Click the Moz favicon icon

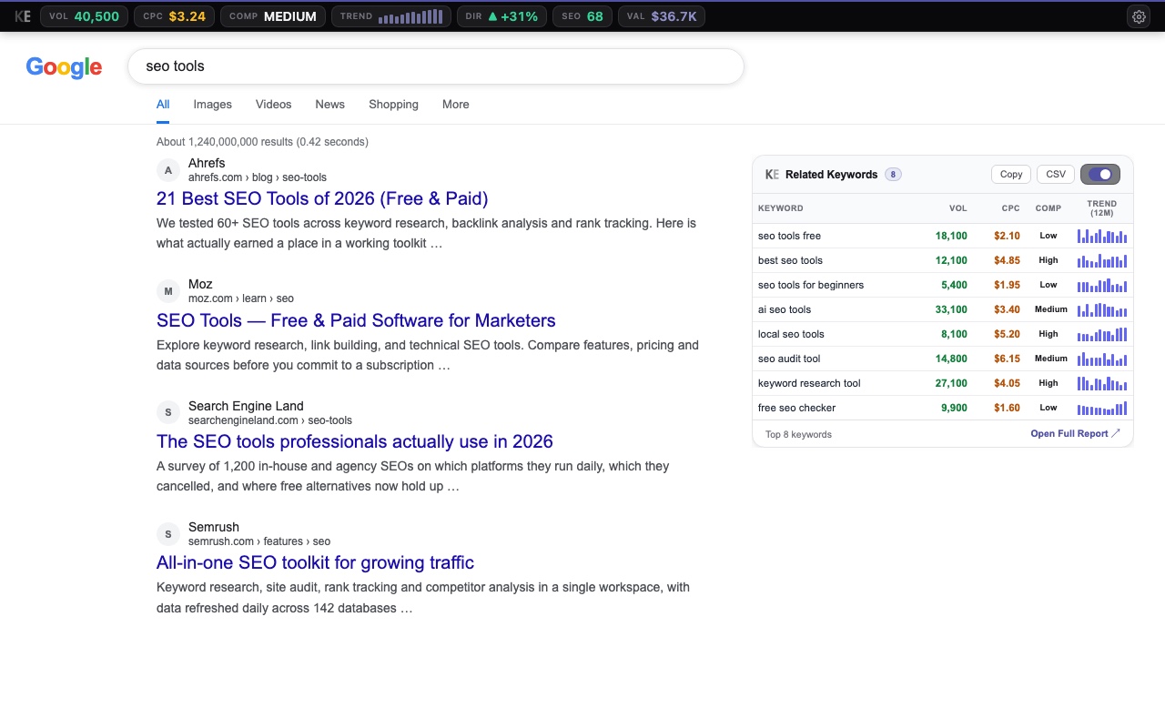point(167,291)
